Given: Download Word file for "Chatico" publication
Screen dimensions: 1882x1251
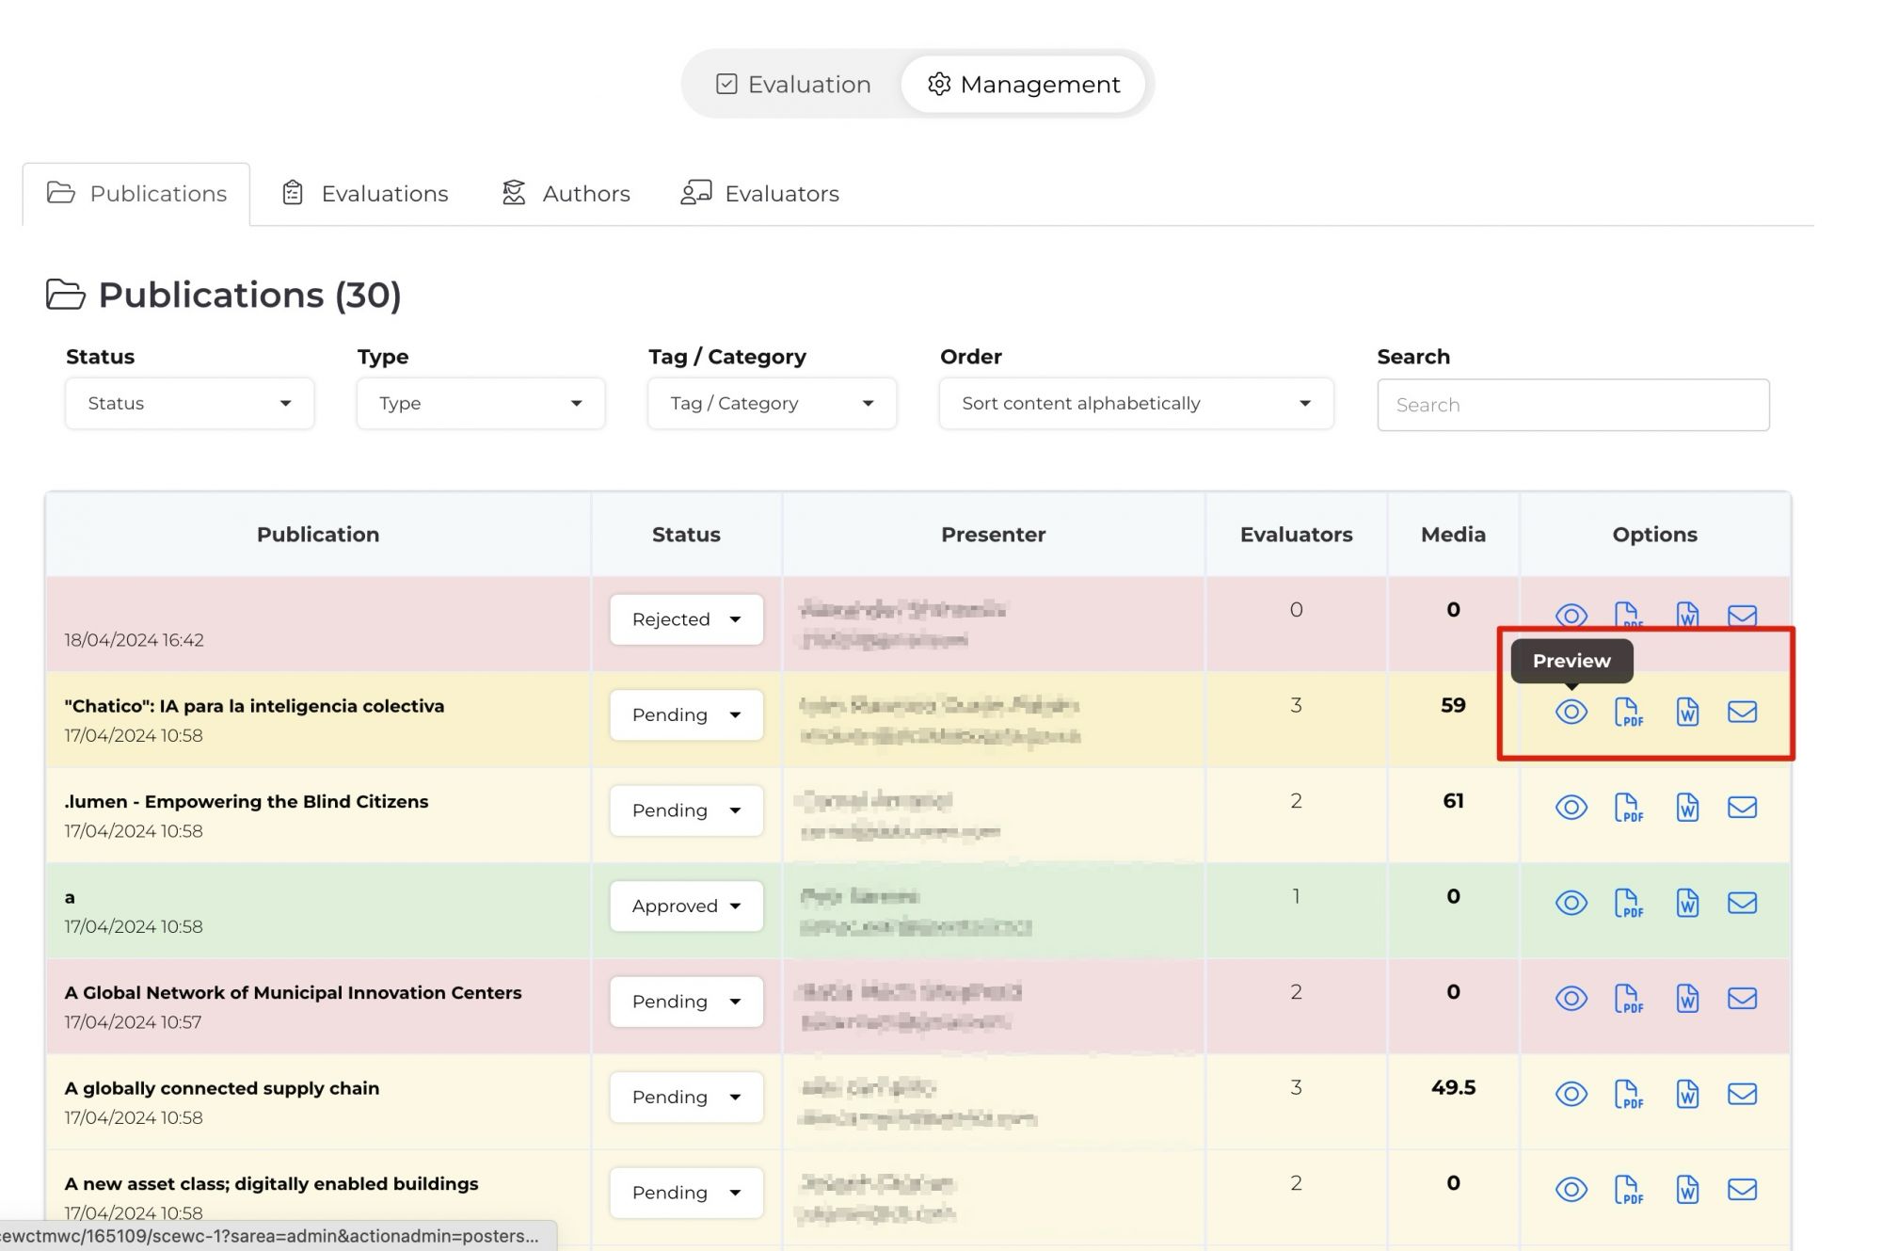Looking at the screenshot, I should tap(1687, 712).
